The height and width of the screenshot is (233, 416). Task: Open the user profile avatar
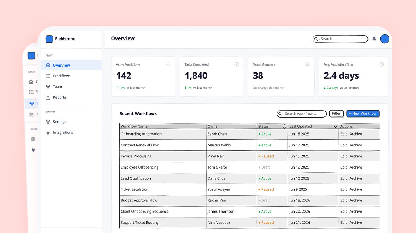point(384,39)
